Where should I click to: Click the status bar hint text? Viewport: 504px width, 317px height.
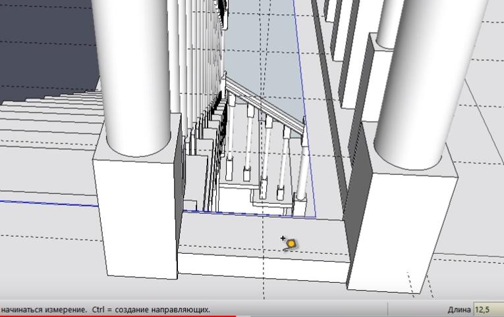click(105, 309)
